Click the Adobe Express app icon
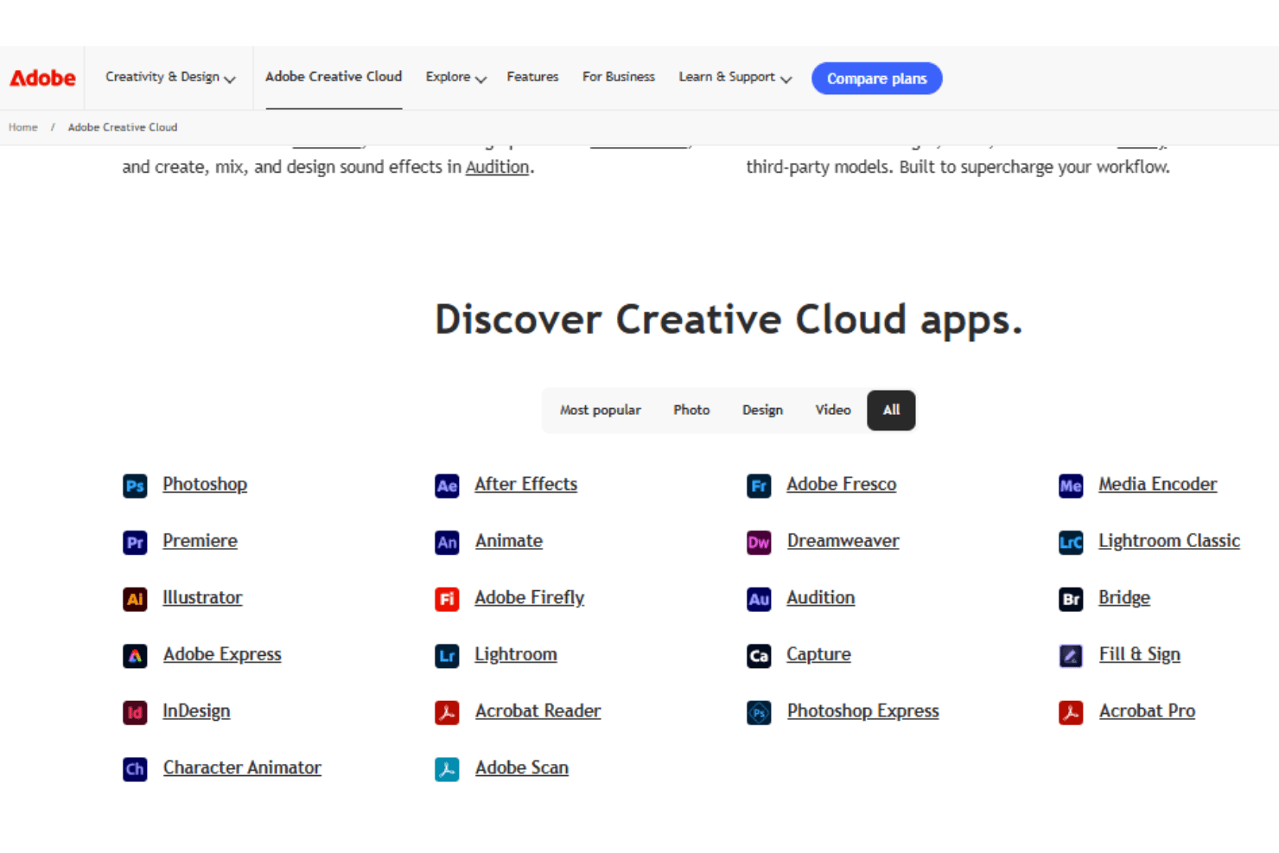This screenshot has height=853, width=1279. [135, 656]
